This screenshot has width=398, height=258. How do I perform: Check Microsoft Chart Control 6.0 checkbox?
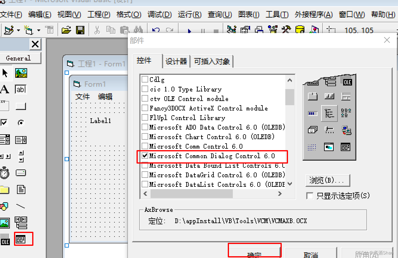pos(145,136)
